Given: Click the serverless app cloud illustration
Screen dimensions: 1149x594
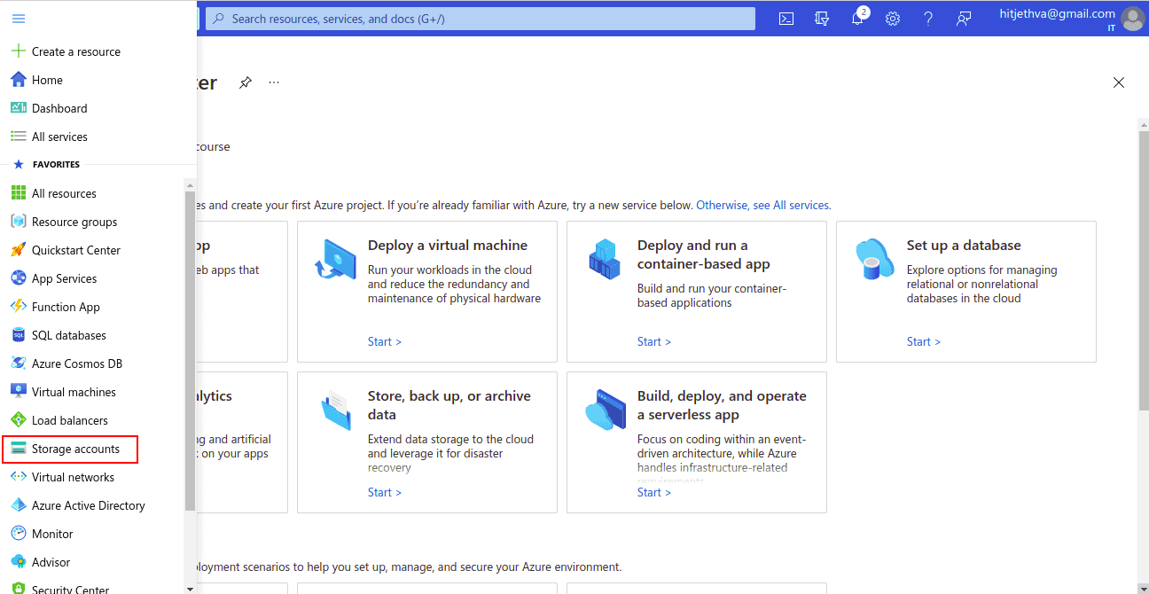Looking at the screenshot, I should point(605,410).
